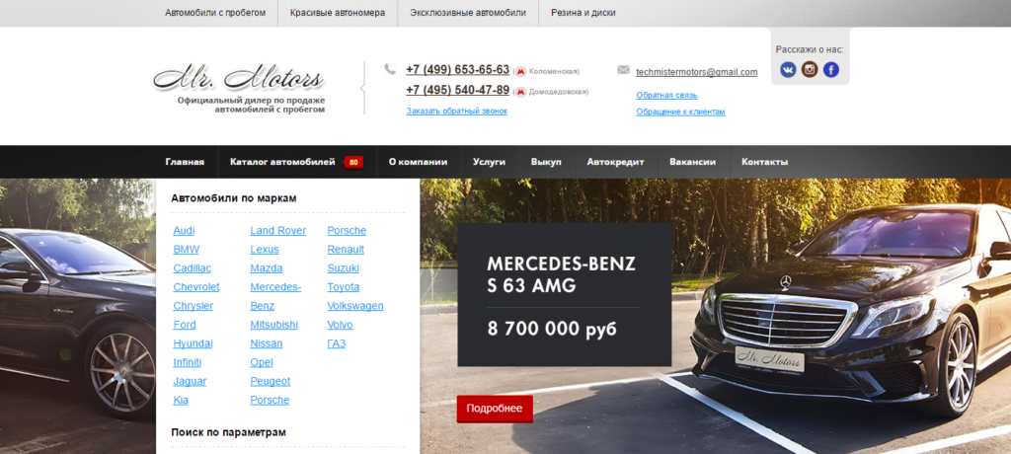Click the 8 700 000 руб price
The image size is (1011, 454).
click(x=552, y=329)
